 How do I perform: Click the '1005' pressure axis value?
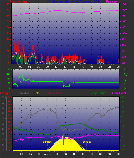click(124, 27)
